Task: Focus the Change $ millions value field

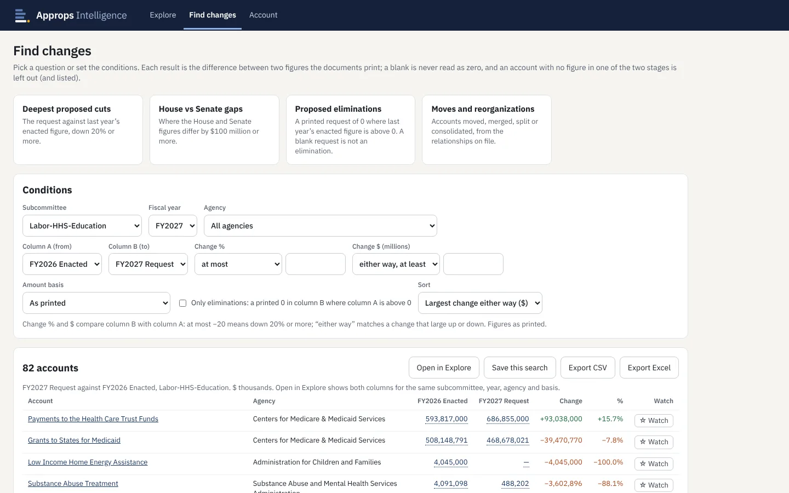Action: [x=473, y=264]
